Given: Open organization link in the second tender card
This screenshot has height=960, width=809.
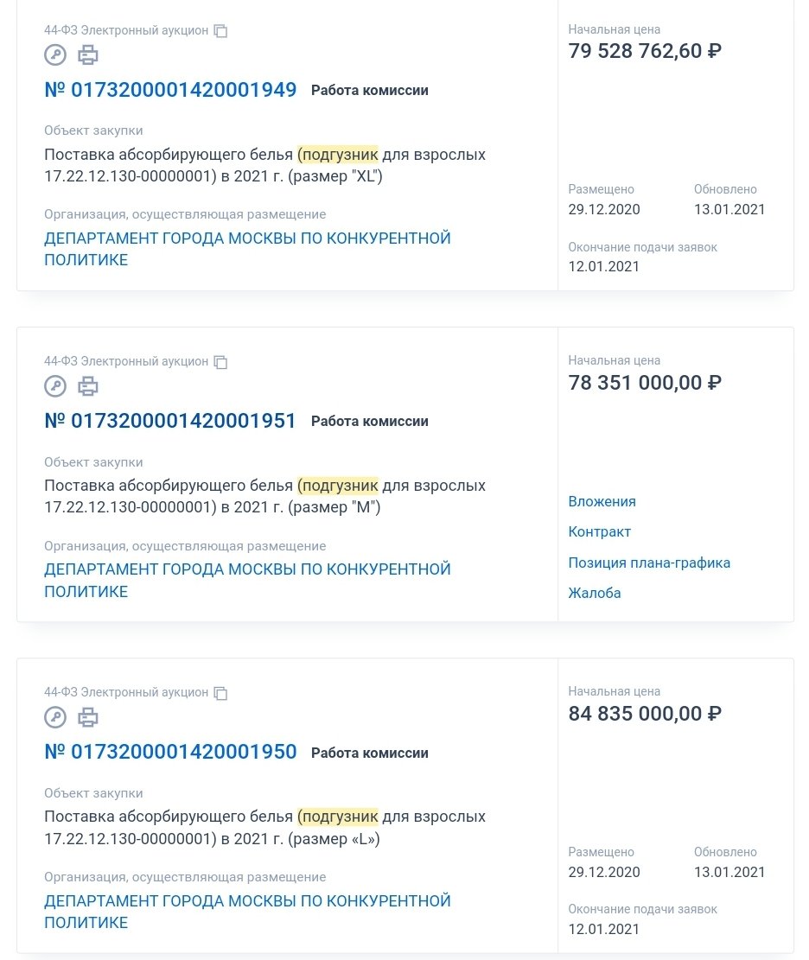Looking at the screenshot, I should (x=247, y=580).
